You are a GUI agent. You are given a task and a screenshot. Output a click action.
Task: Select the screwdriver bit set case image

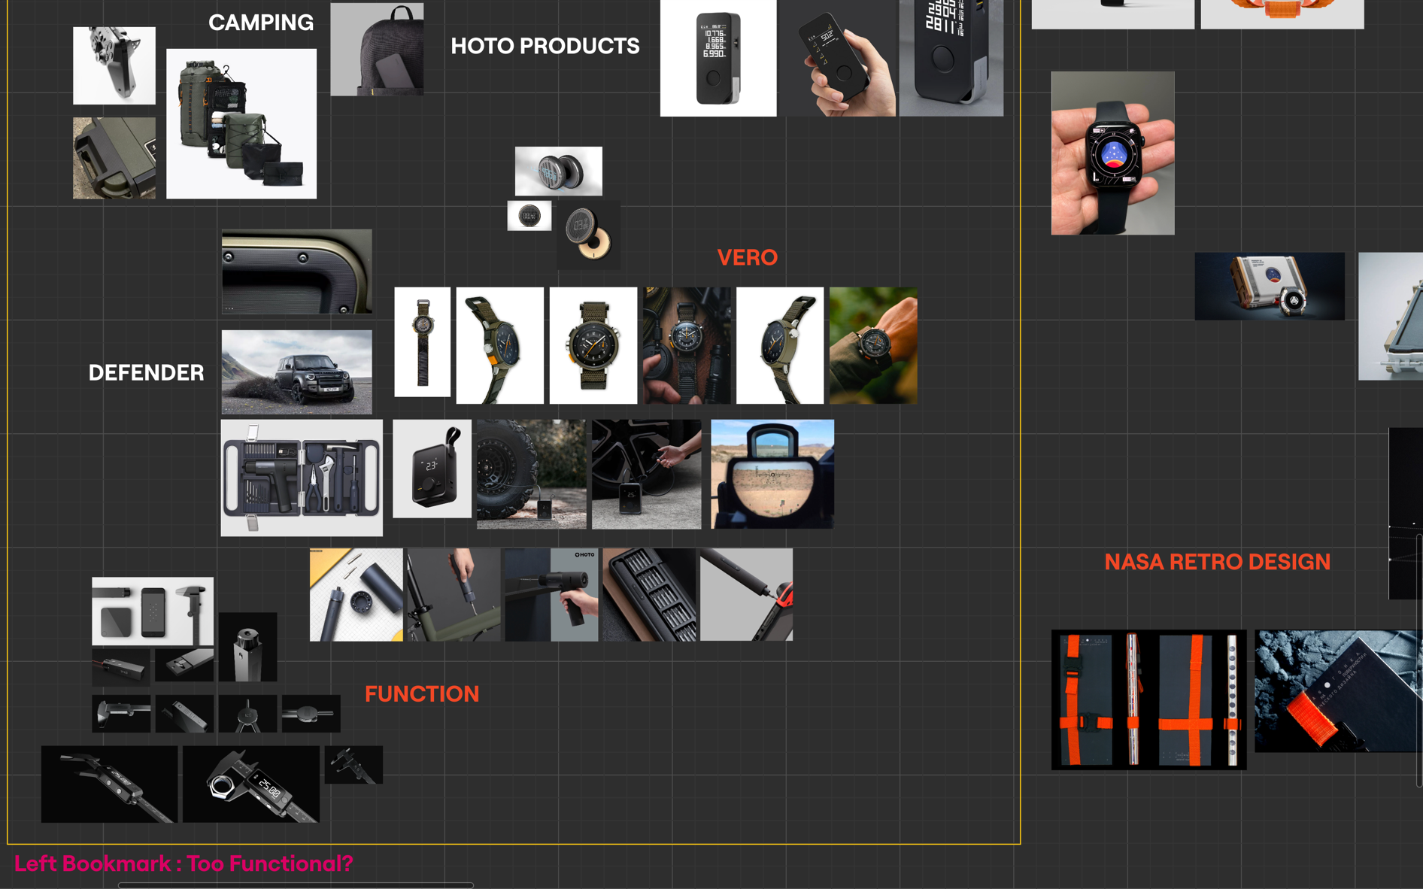[649, 594]
